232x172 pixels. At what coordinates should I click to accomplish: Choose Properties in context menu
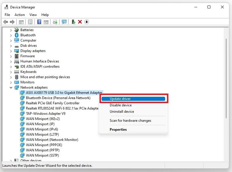tap(133, 130)
